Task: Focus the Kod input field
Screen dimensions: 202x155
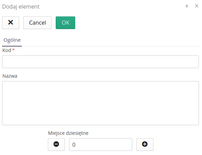Action: [x=100, y=62]
